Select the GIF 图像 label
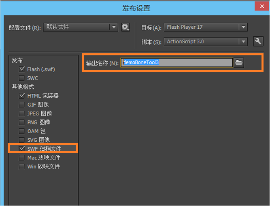 [38, 105]
